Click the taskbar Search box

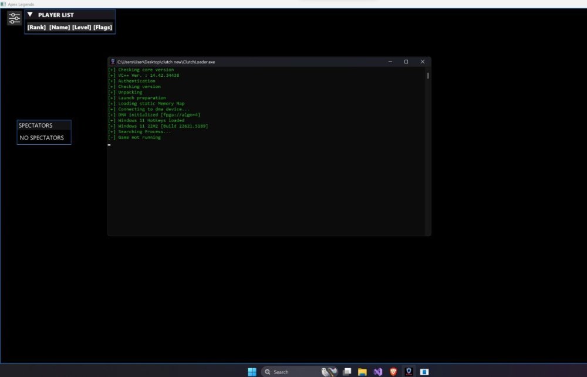point(288,372)
